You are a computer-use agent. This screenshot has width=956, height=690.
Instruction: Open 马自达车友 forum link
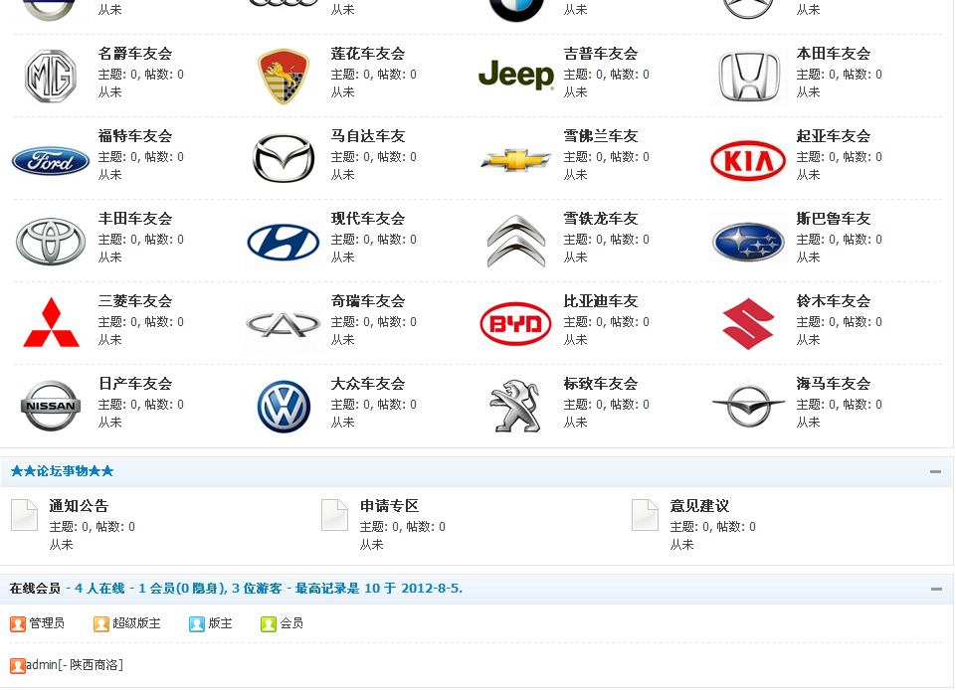click(368, 136)
